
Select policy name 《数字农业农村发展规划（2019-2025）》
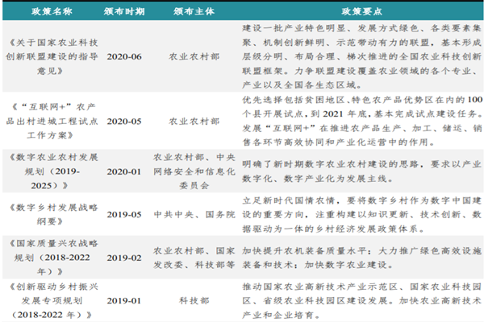click(x=52, y=171)
